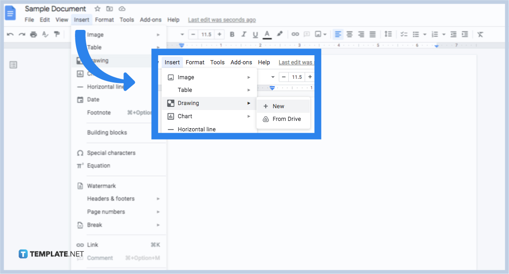Screen dimensions: 509x274
Task: Click the Insert link icon
Action: click(295, 34)
